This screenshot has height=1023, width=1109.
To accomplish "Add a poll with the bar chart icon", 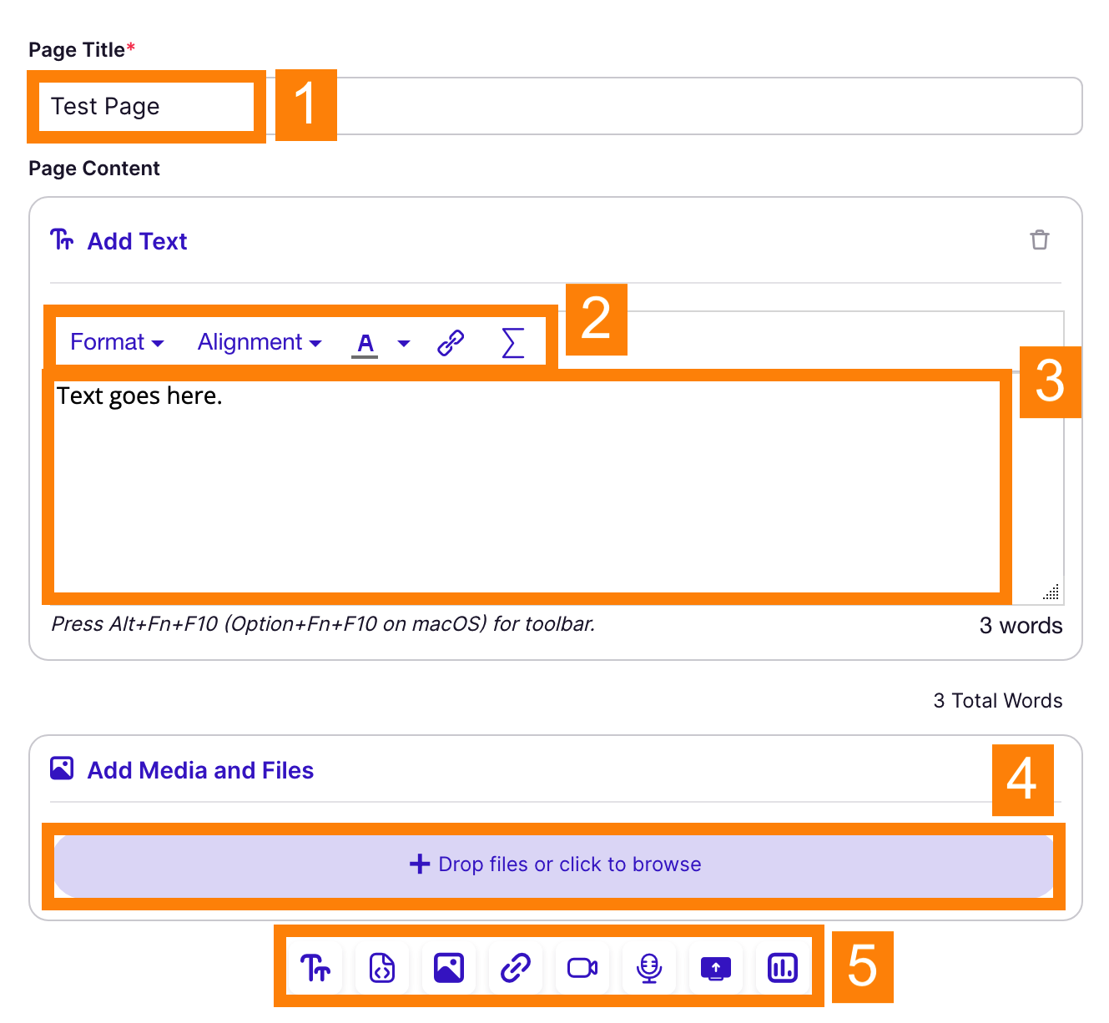I will [x=783, y=968].
